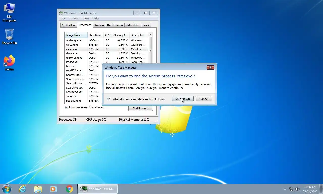Image resolution: width=323 pixels, height=194 pixels.
Task: Sort by Image Name column header
Action: (76, 35)
